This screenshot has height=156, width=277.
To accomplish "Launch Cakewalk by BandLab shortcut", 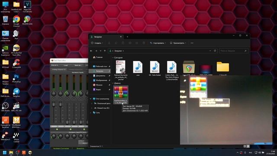I will [5, 122].
